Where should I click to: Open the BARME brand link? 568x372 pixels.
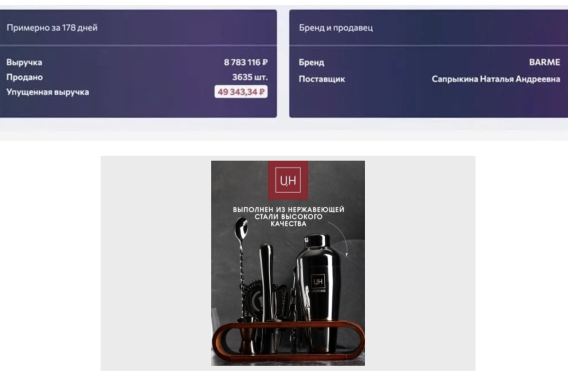coord(544,62)
